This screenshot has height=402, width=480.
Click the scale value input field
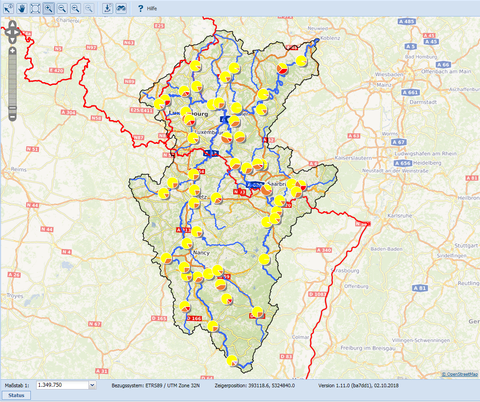[x=62, y=385]
